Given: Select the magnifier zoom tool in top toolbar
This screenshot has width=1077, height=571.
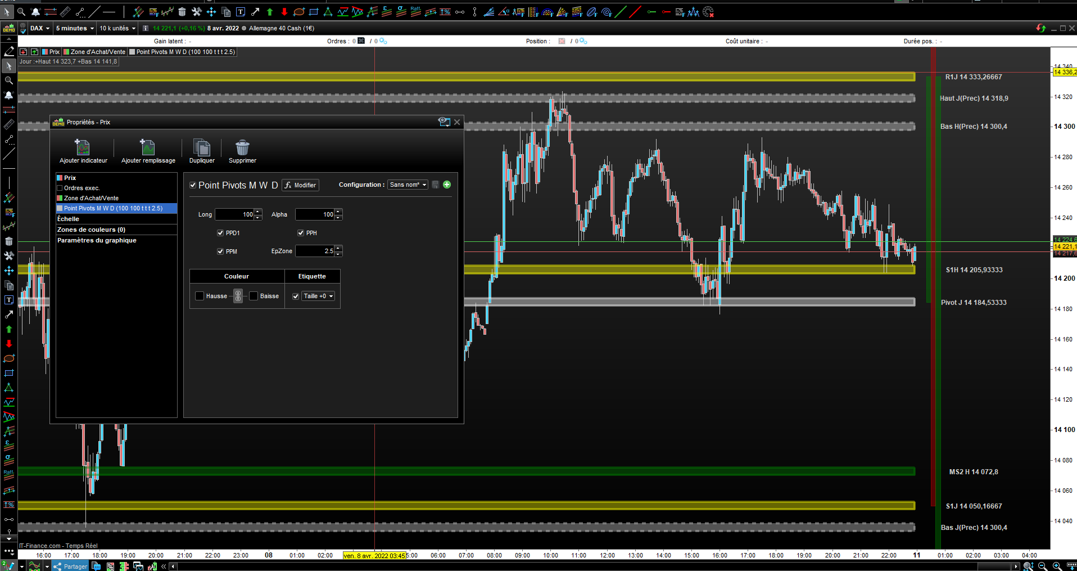Looking at the screenshot, I should coord(21,12).
